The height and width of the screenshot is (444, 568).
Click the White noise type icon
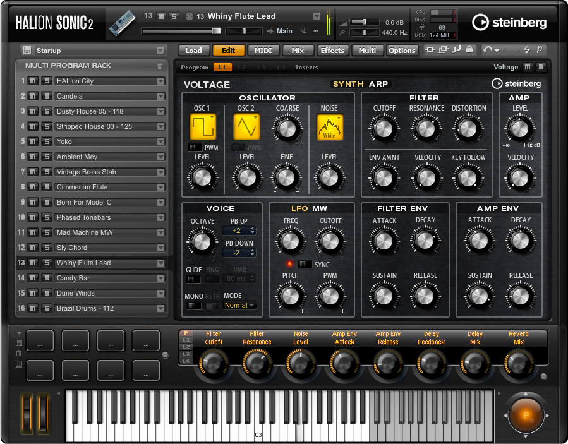point(330,127)
